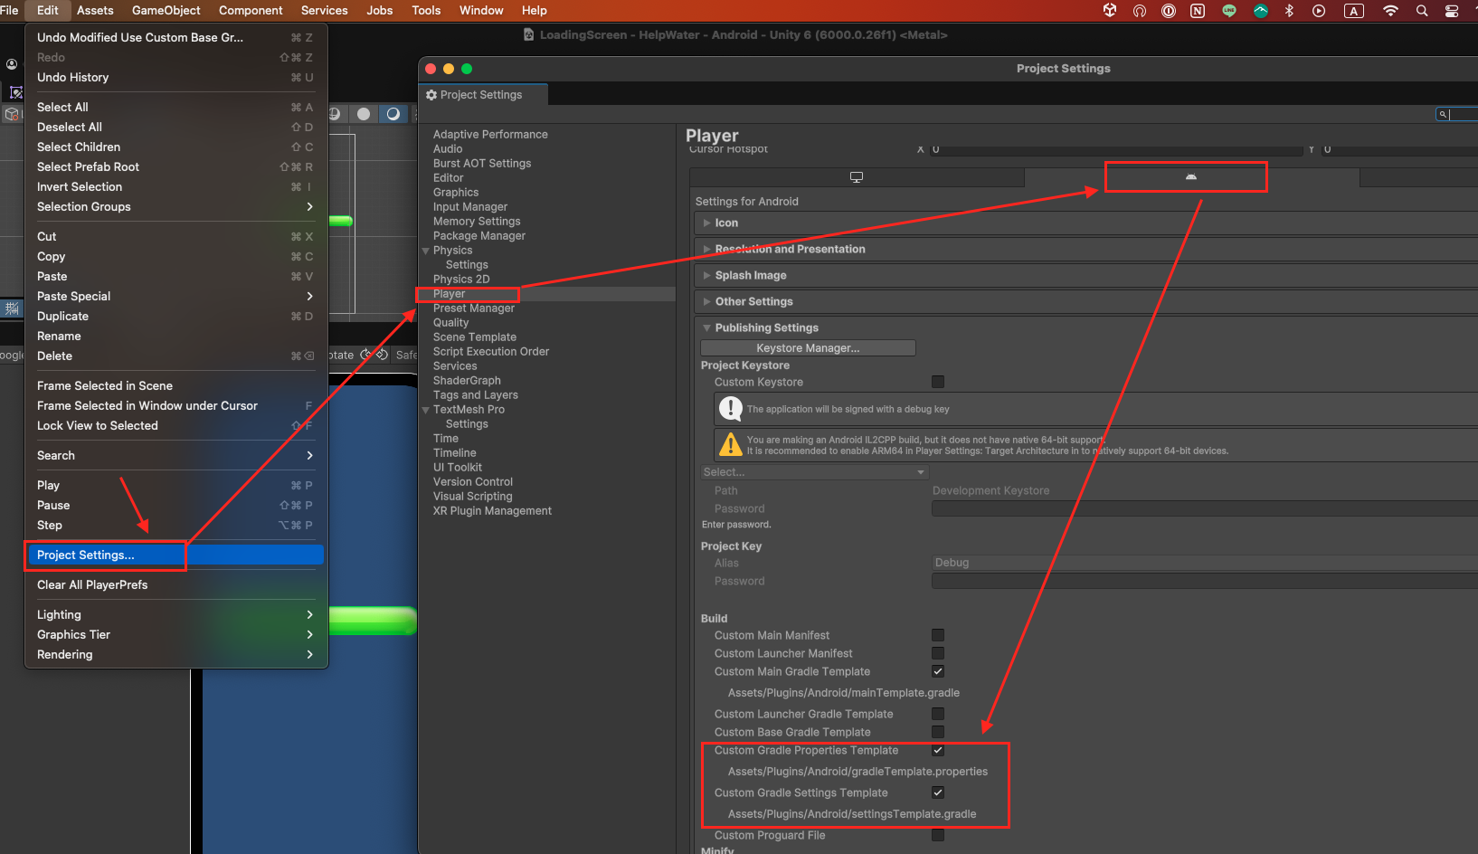Switch to the desktop monitor platform tab

[x=857, y=177]
